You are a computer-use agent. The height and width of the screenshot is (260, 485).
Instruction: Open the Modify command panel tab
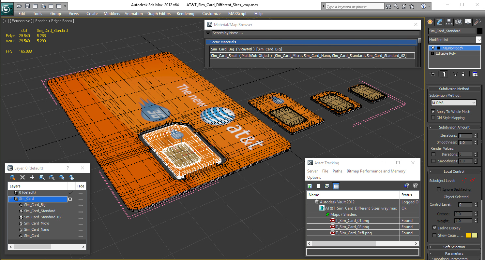(x=440, y=22)
